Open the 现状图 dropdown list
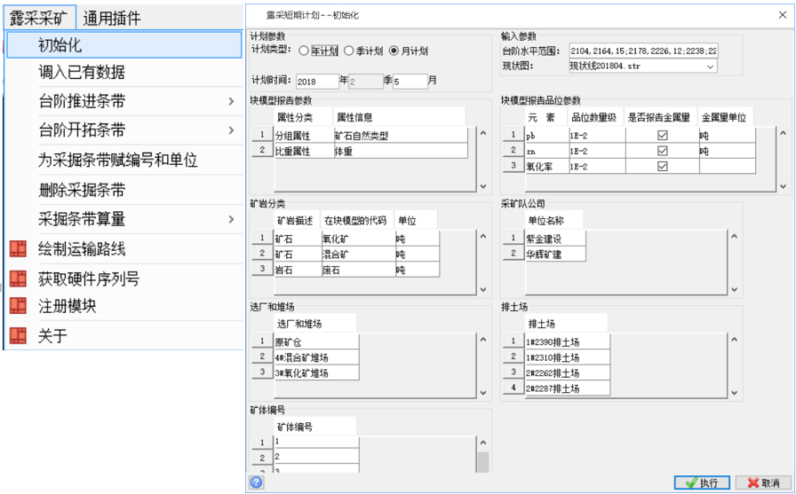796x494 pixels. click(x=710, y=67)
